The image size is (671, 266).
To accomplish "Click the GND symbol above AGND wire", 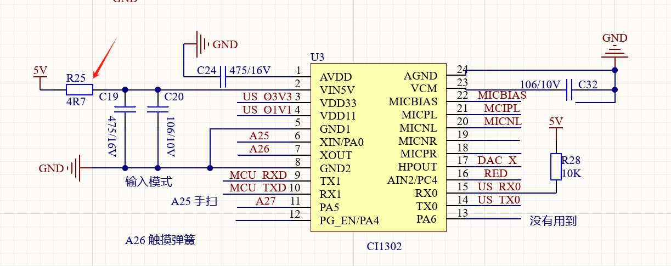I will point(614,52).
